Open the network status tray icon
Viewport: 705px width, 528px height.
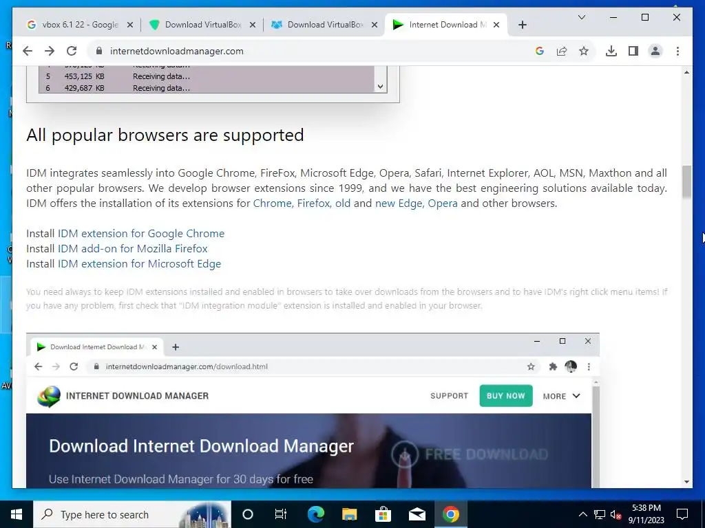600,514
